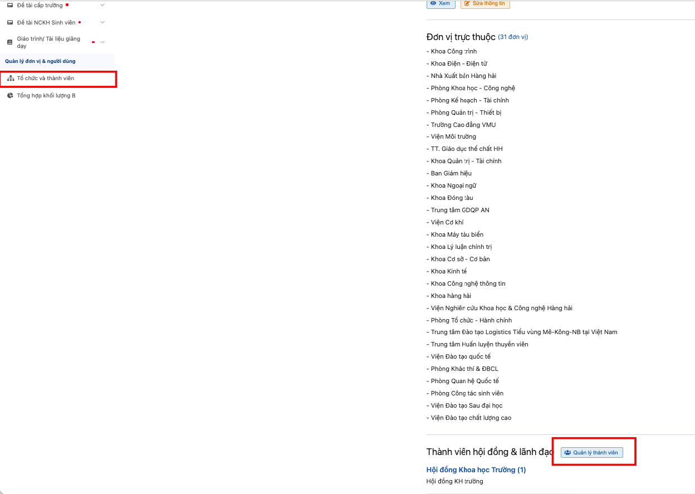Click the pie chart icon for Tổng hợp khối lượng B
The image size is (695, 494).
click(10, 96)
